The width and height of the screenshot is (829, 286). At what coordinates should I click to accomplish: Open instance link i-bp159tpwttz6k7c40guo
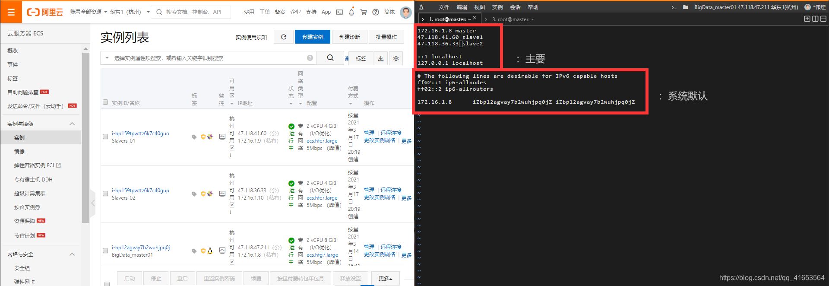(140, 133)
